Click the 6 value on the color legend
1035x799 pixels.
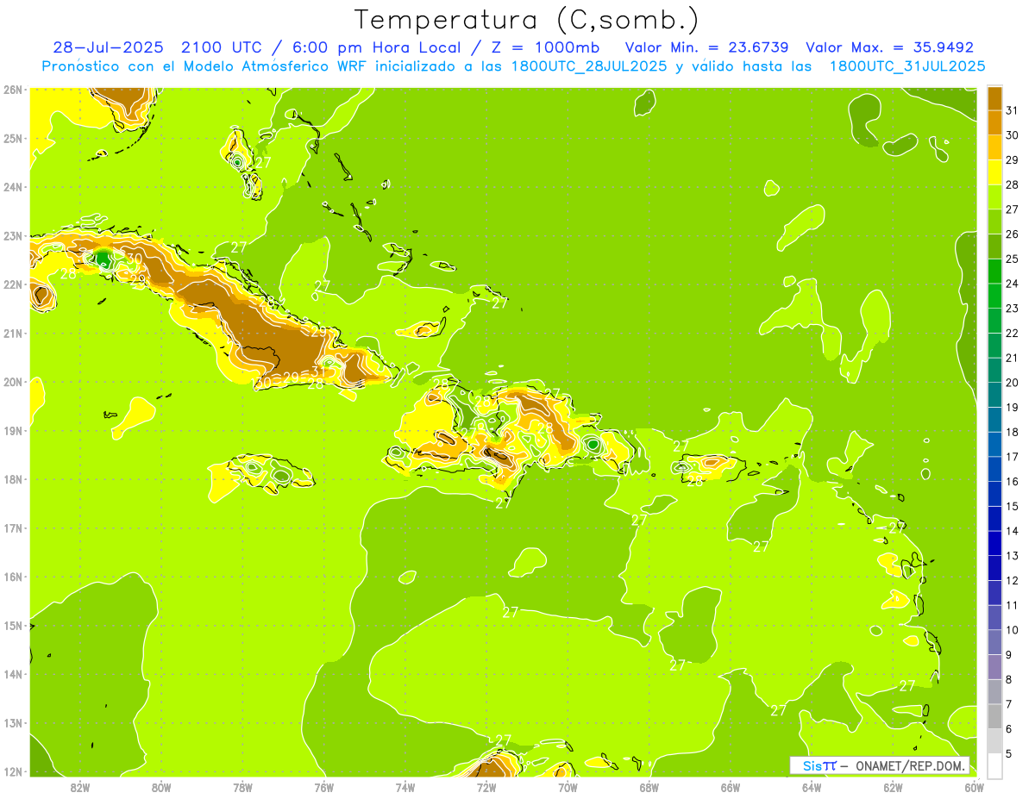[x=1009, y=729]
